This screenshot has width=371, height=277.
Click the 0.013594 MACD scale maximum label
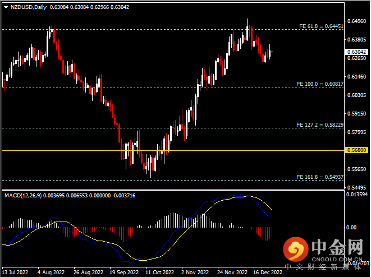coord(358,195)
